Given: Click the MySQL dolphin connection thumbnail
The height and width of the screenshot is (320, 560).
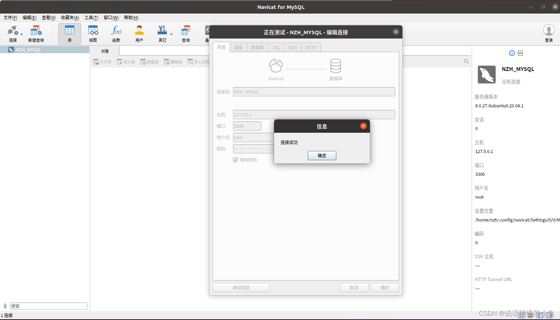Looking at the screenshot, I should [487, 75].
